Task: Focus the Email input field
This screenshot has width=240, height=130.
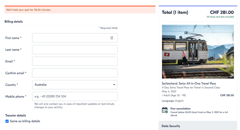Action: pos(75,61)
